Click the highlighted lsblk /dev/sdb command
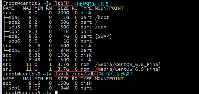 point(76,74)
